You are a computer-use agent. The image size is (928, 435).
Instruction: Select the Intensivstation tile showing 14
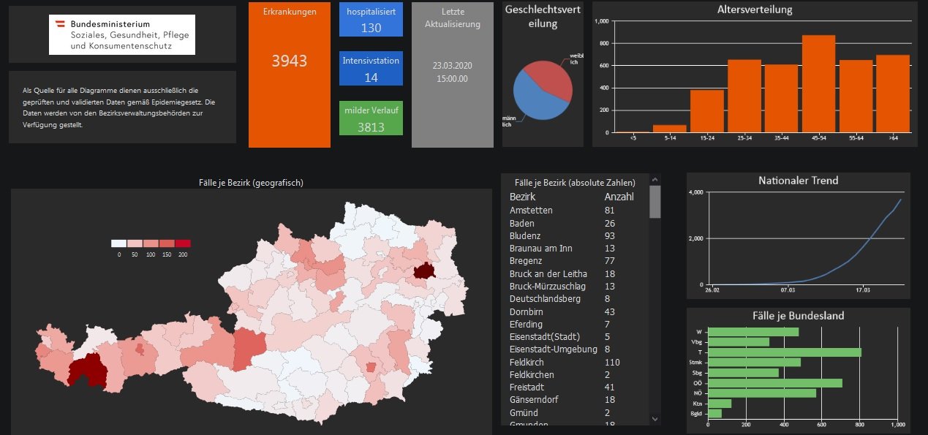pyautogui.click(x=371, y=69)
